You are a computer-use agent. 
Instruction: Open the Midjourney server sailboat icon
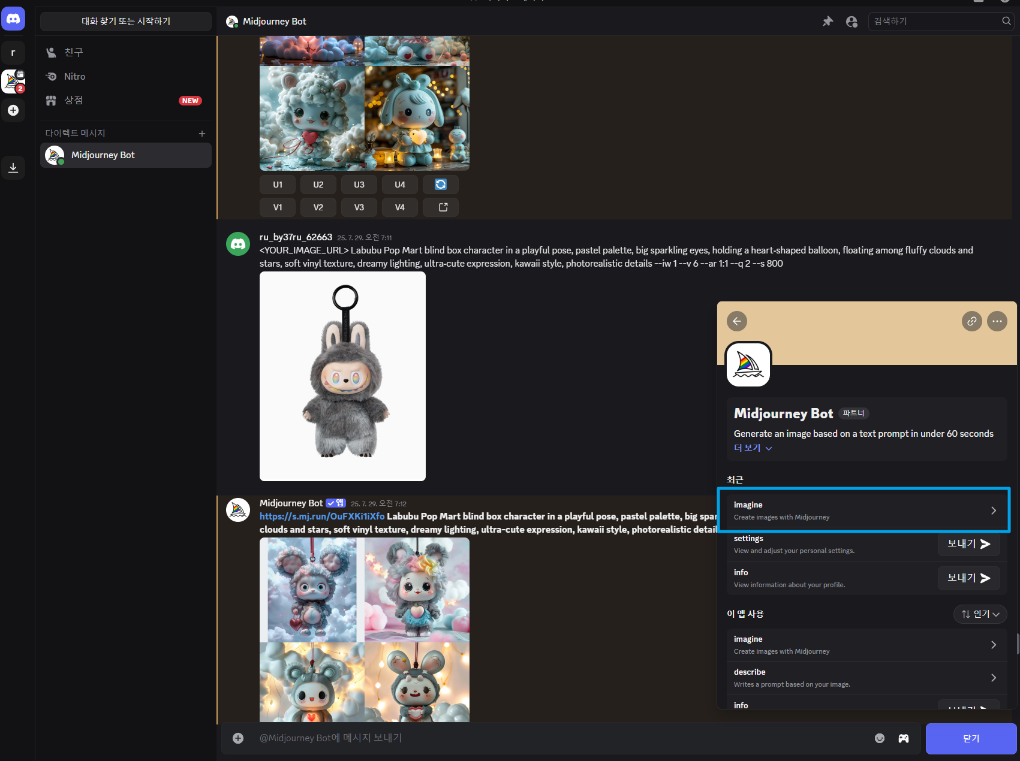[x=13, y=81]
